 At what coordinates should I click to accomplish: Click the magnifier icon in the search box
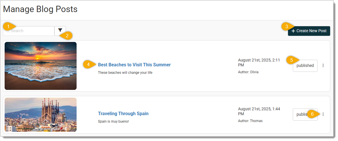[x=8, y=31]
